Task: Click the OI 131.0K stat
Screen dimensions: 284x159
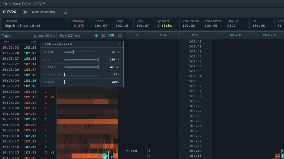Action: 258,23
